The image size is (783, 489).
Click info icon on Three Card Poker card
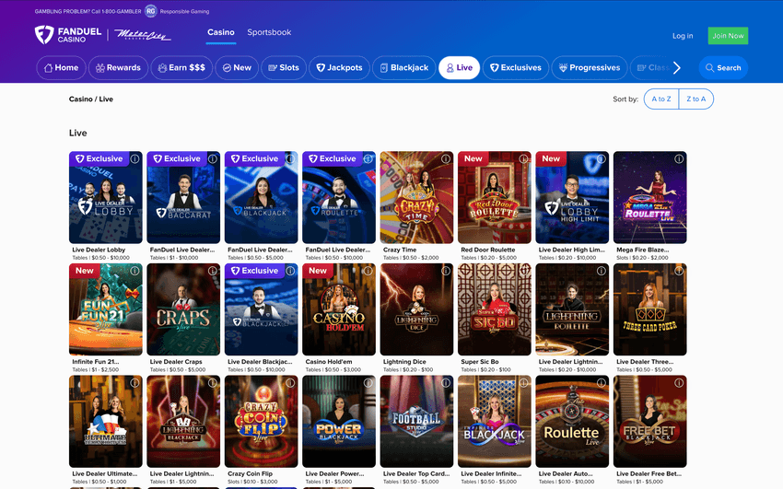(679, 271)
